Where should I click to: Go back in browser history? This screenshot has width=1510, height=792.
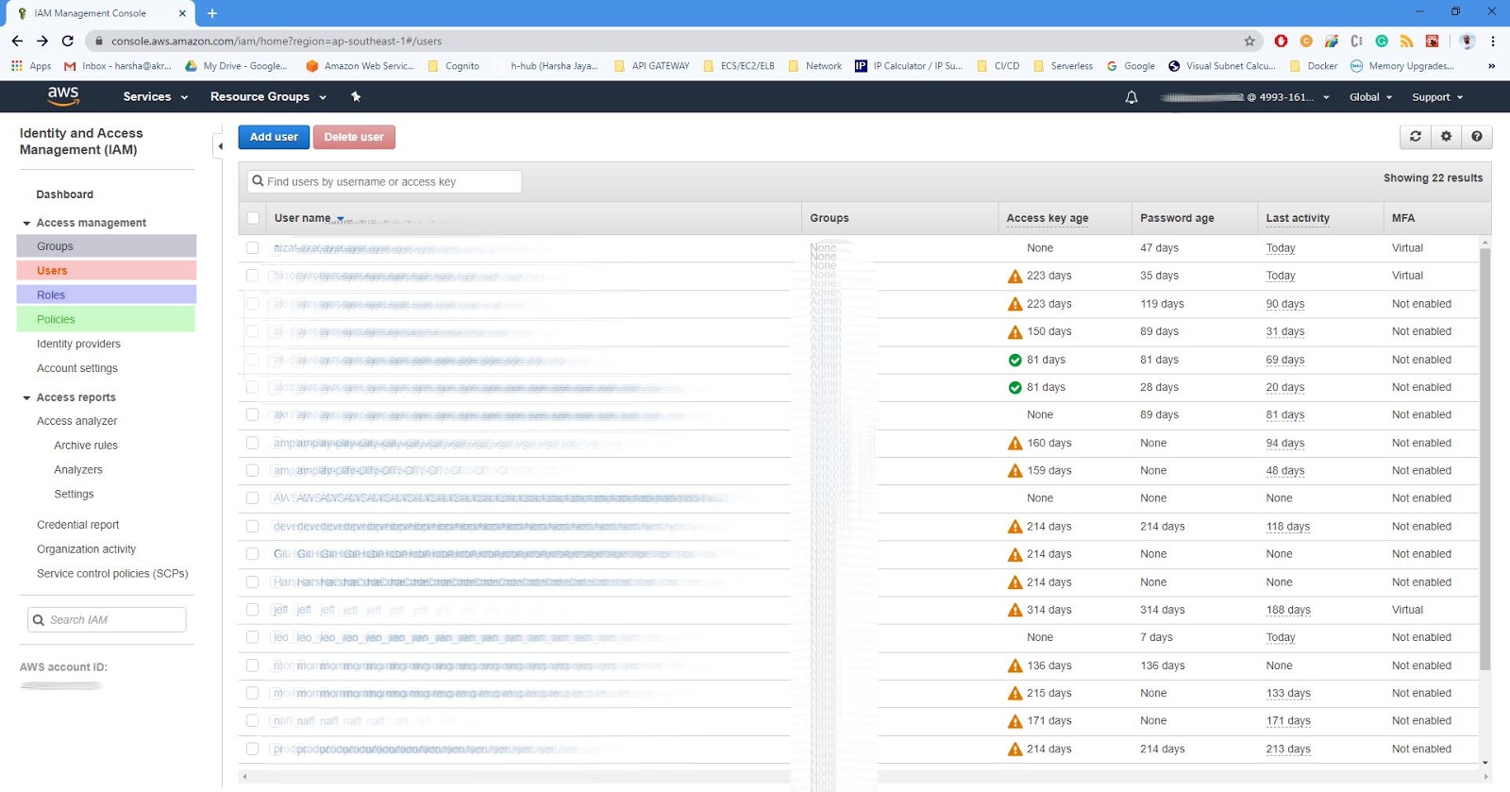tap(17, 41)
